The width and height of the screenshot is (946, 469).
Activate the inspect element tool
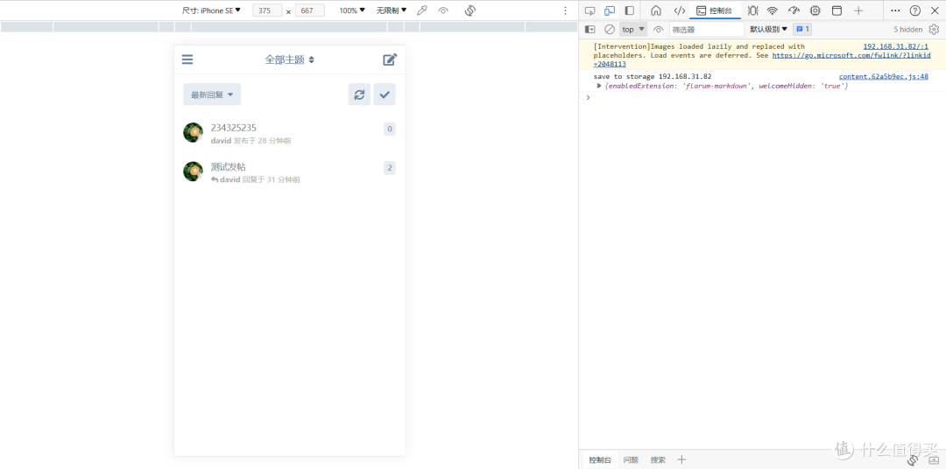point(590,10)
